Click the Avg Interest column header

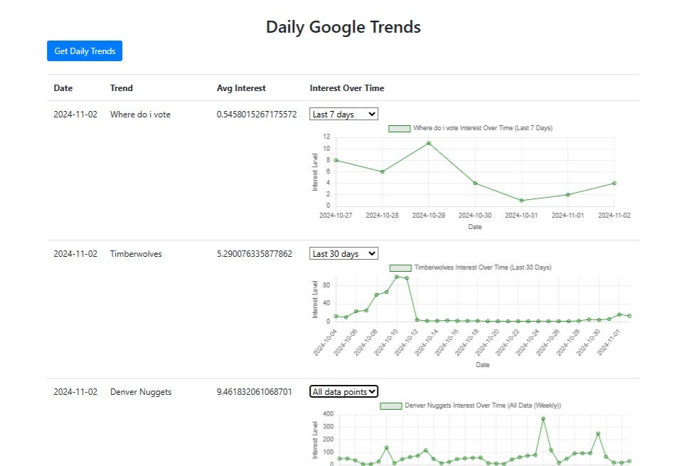point(241,88)
